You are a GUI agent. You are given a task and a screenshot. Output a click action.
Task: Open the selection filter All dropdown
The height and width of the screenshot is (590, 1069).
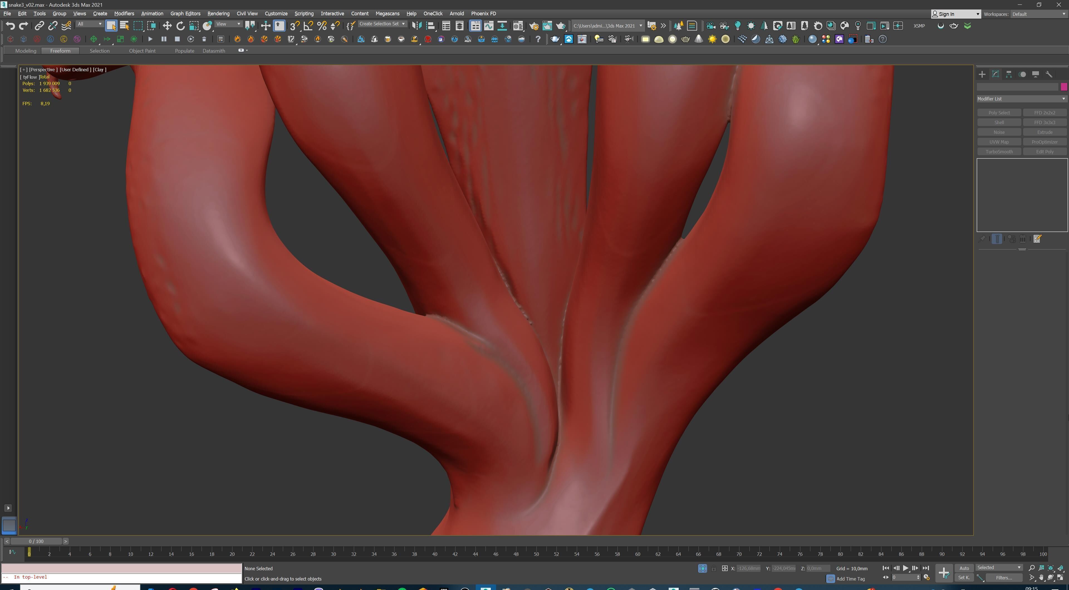[x=90, y=24]
